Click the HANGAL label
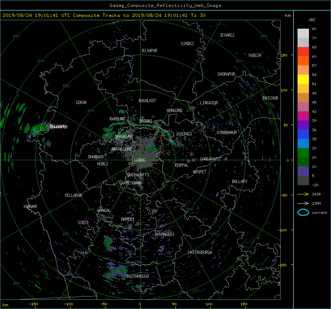 point(104,211)
